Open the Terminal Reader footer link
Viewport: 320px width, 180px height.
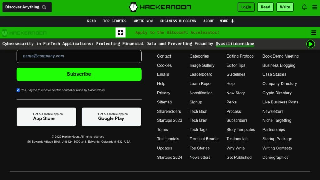tap(204, 139)
